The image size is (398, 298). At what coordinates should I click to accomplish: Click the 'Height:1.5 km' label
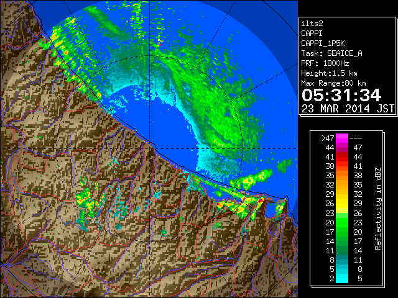point(329,73)
